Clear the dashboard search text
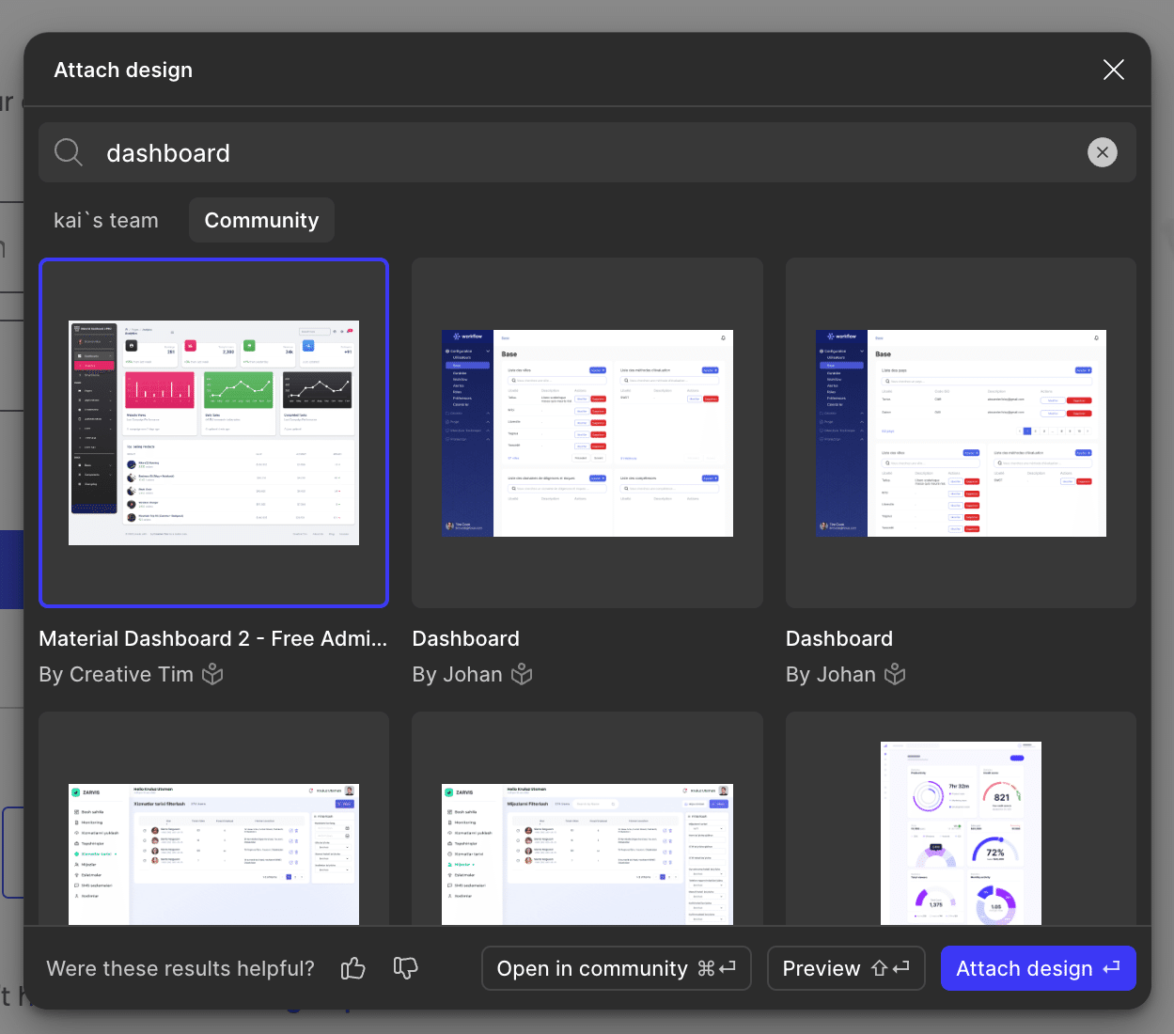Screen dimensions: 1174x1034 pos(1102,152)
